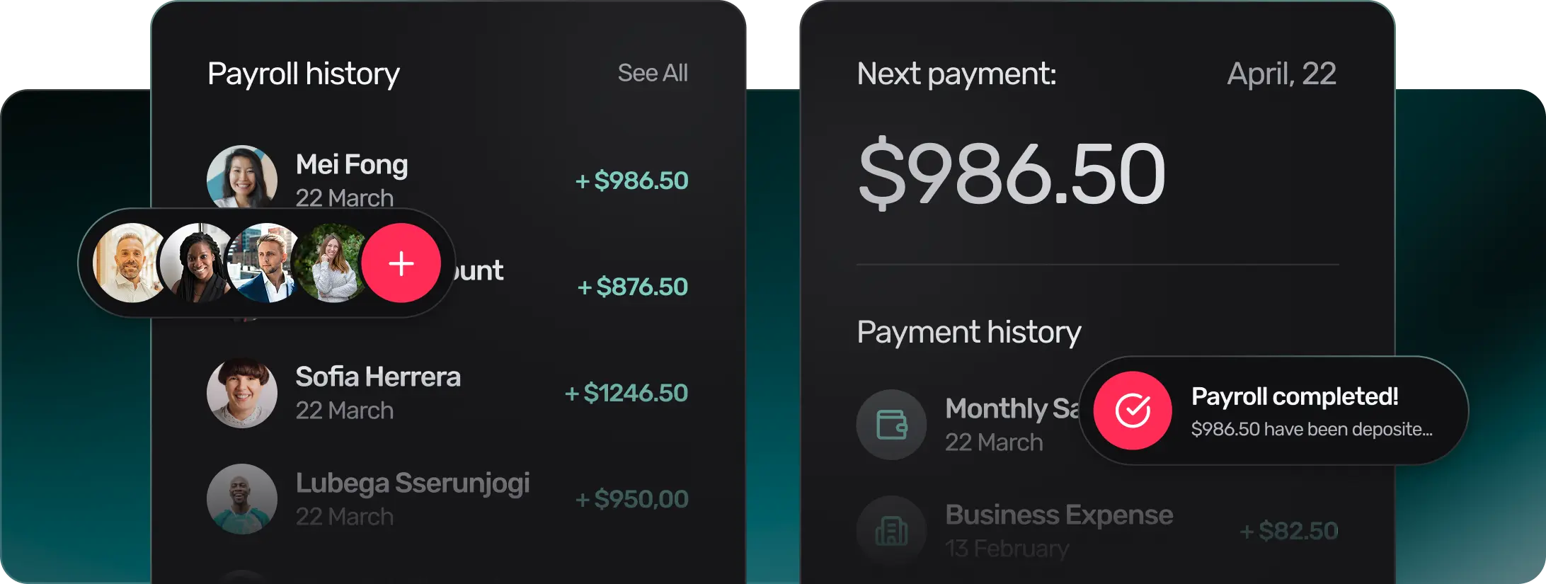Select the man in blue suit avatar
This screenshot has height=584, width=1546.
coord(263,263)
